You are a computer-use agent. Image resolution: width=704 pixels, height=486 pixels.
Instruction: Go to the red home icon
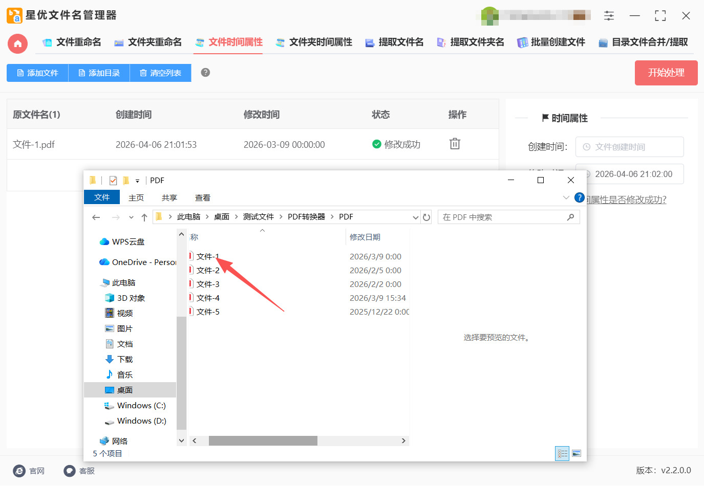tap(17, 43)
